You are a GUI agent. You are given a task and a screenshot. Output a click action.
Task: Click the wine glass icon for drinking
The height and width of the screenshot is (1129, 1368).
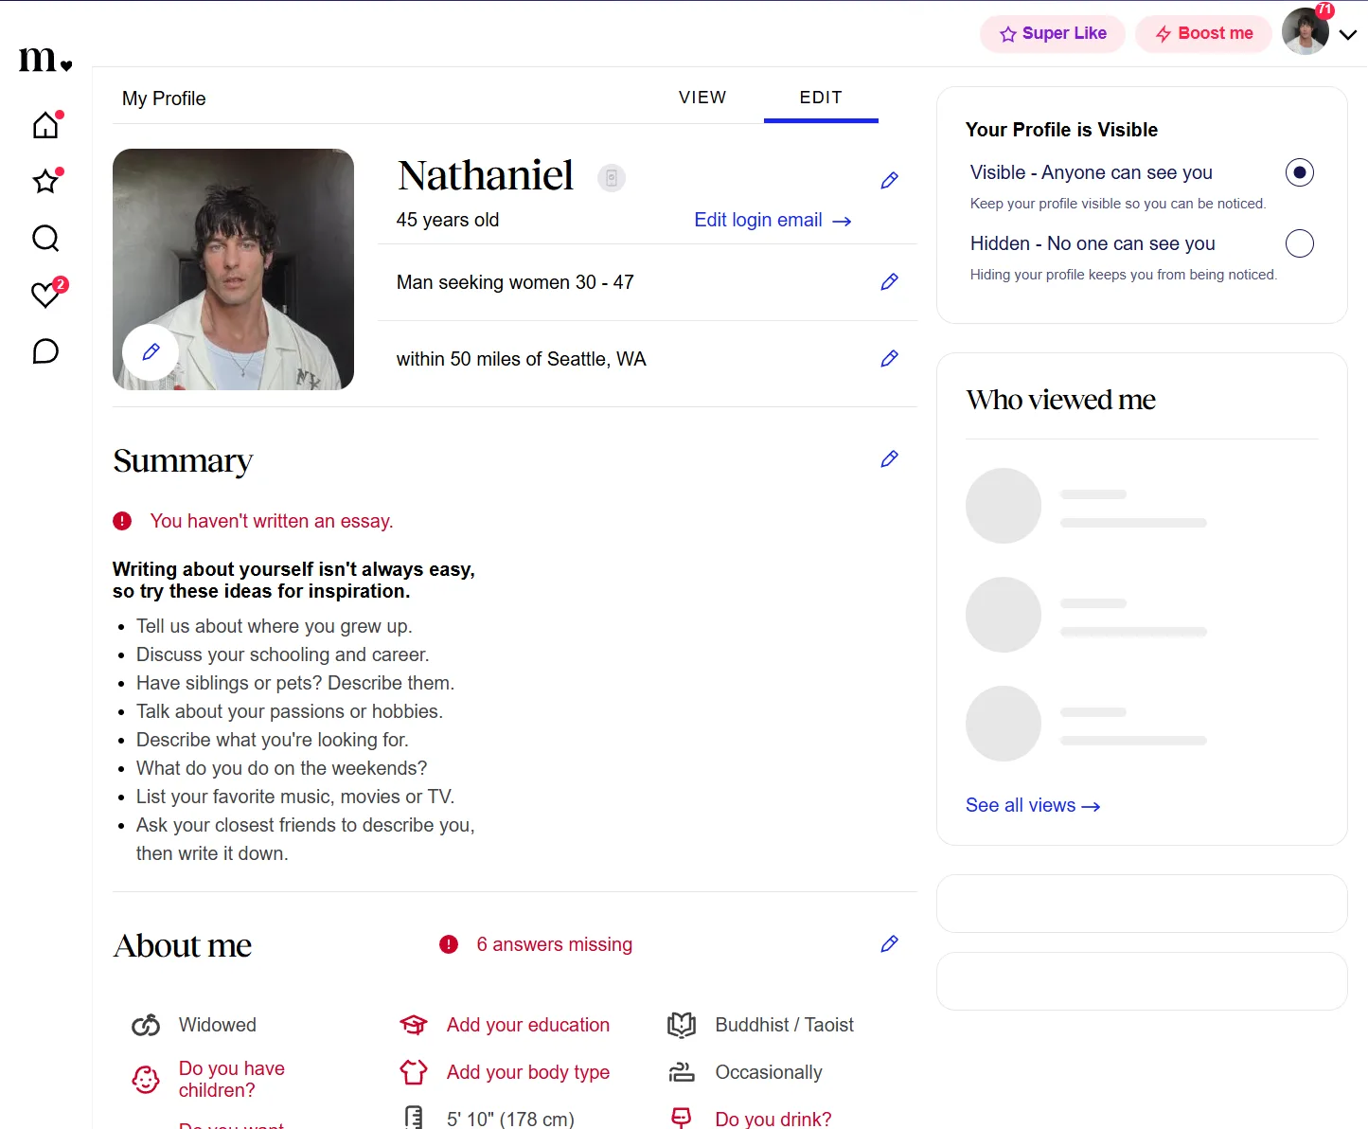[x=682, y=1118]
